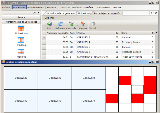Screen dimensions: 160x113
Task: Expand the Avanzada dropdown arrow
Action: coord(78,25)
